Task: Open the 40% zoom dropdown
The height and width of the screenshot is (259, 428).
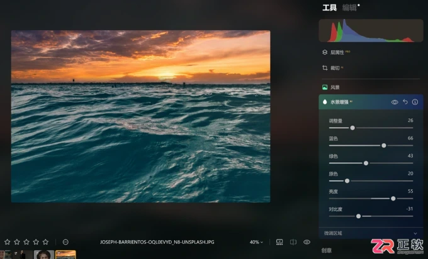Action: pyautogui.click(x=256, y=242)
